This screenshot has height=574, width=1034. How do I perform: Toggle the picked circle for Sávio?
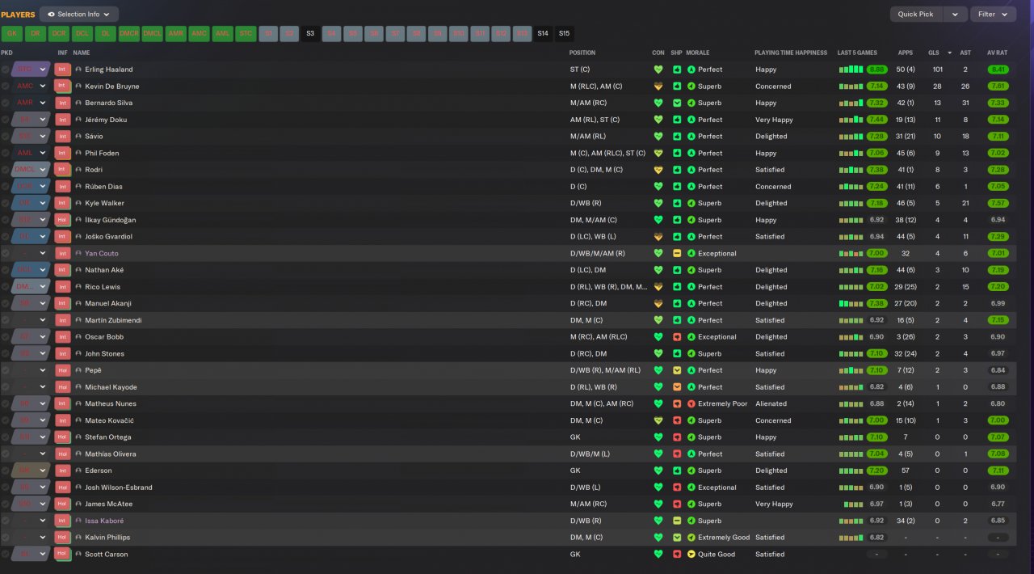[x=6, y=137]
